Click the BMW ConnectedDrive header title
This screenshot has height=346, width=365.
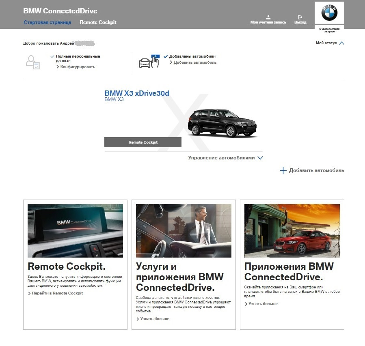(60, 11)
